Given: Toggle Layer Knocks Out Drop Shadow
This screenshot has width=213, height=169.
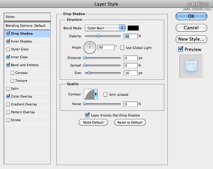Looking at the screenshot, I should click(x=87, y=115).
